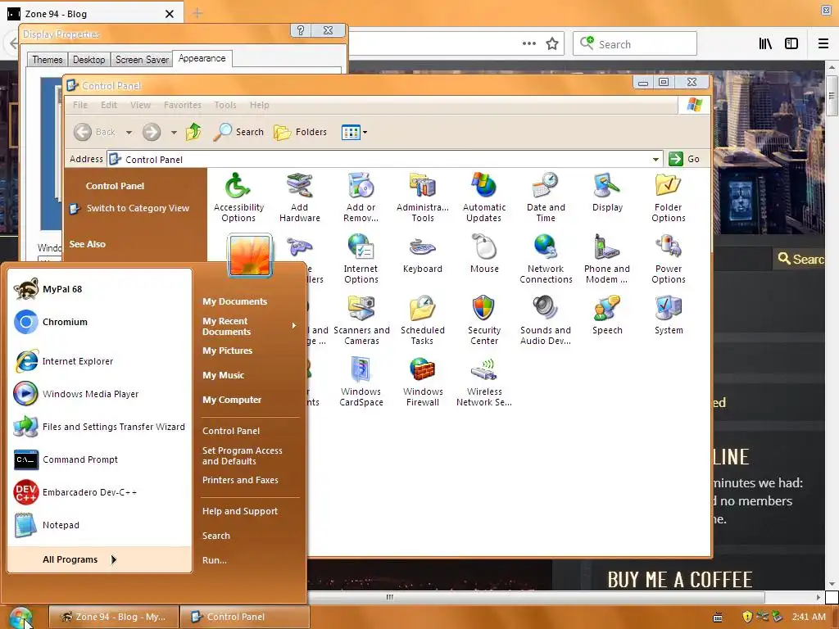Open Automatic Updates applet

(484, 197)
